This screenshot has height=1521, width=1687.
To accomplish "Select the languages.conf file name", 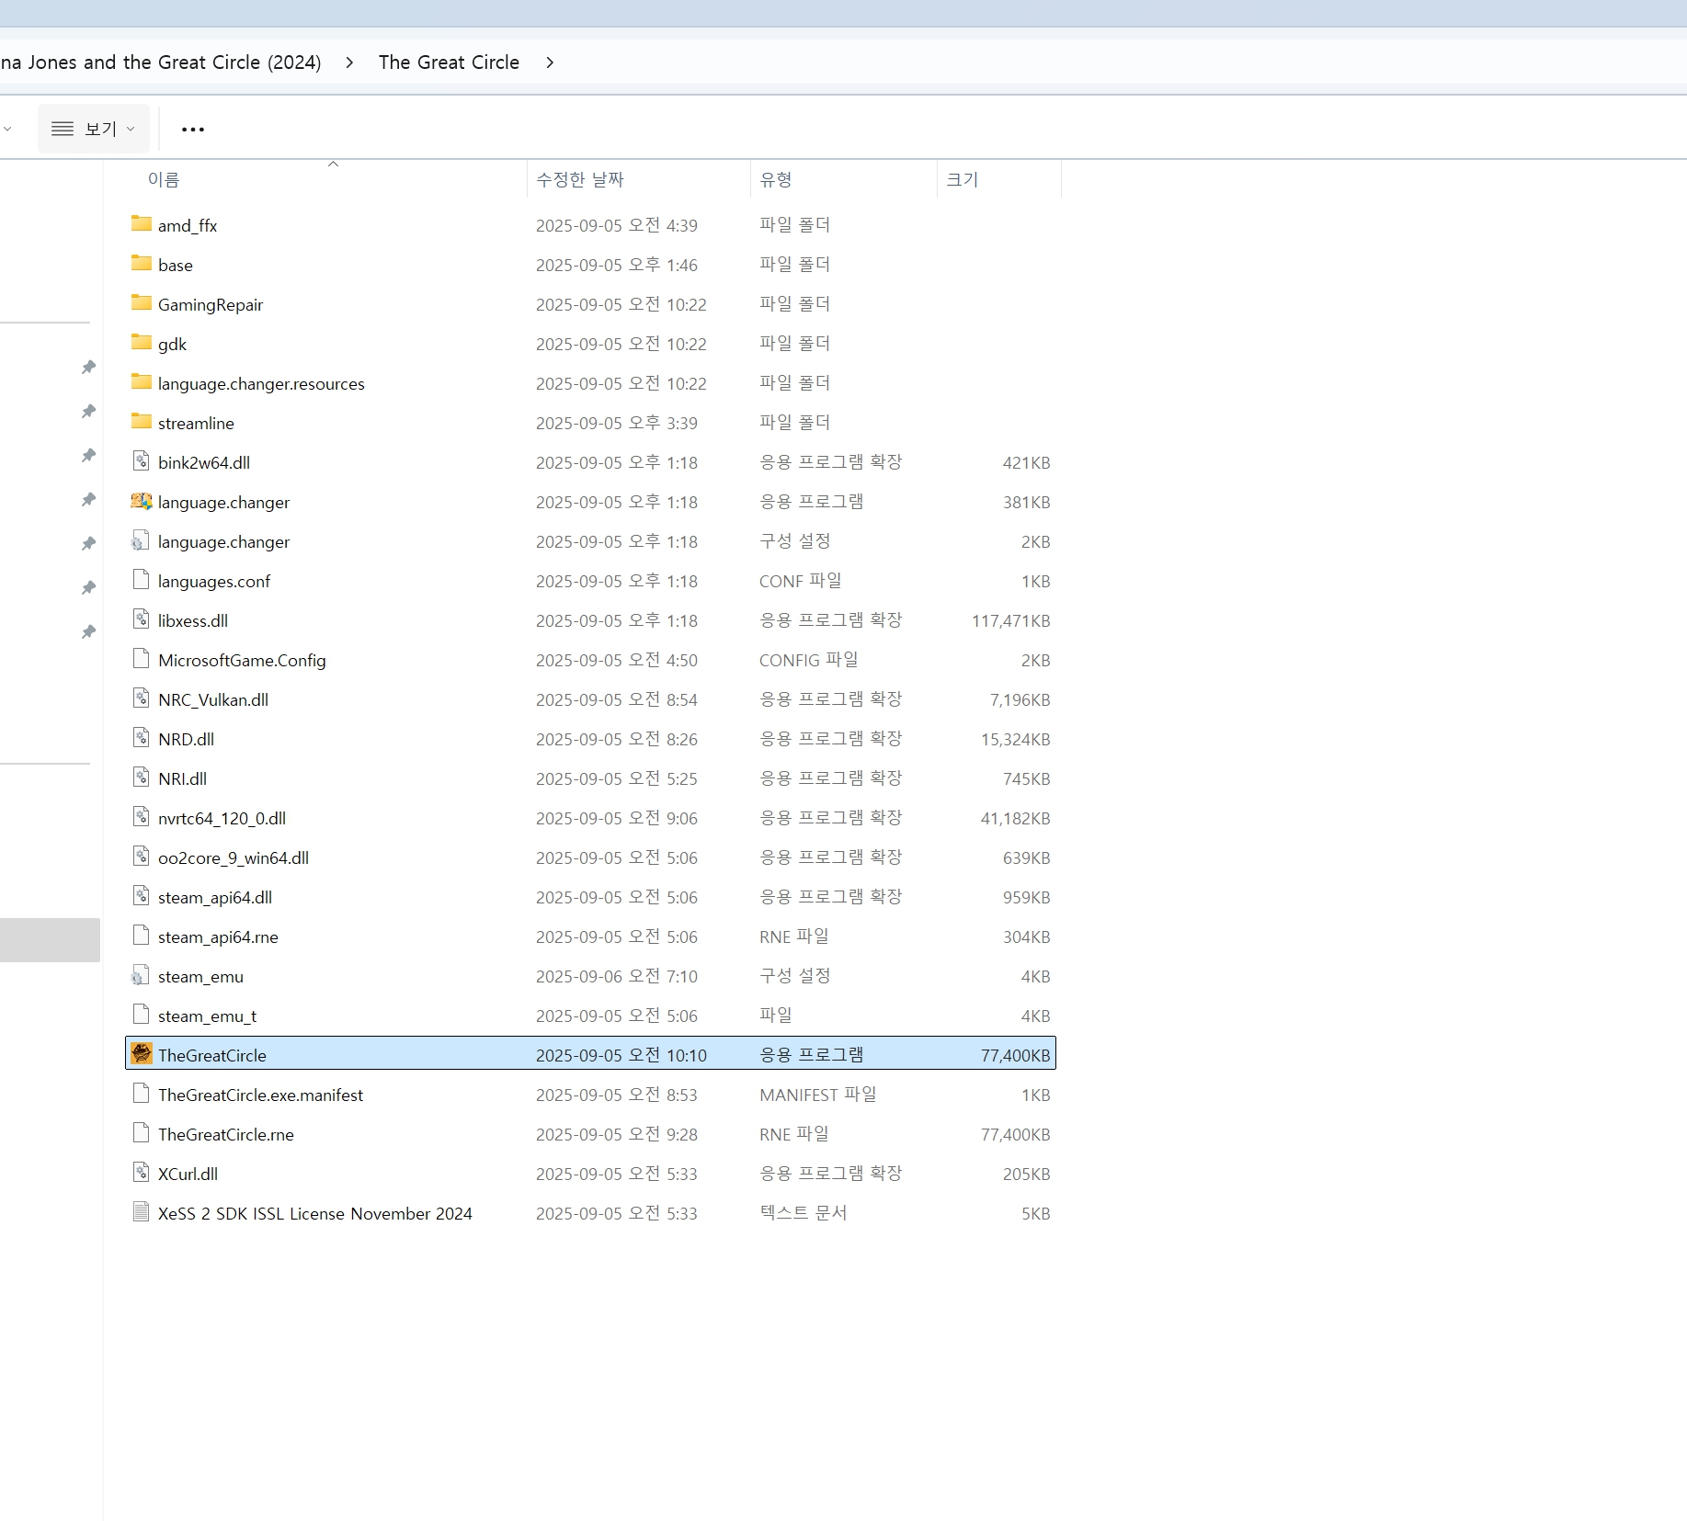I will click(x=214, y=581).
